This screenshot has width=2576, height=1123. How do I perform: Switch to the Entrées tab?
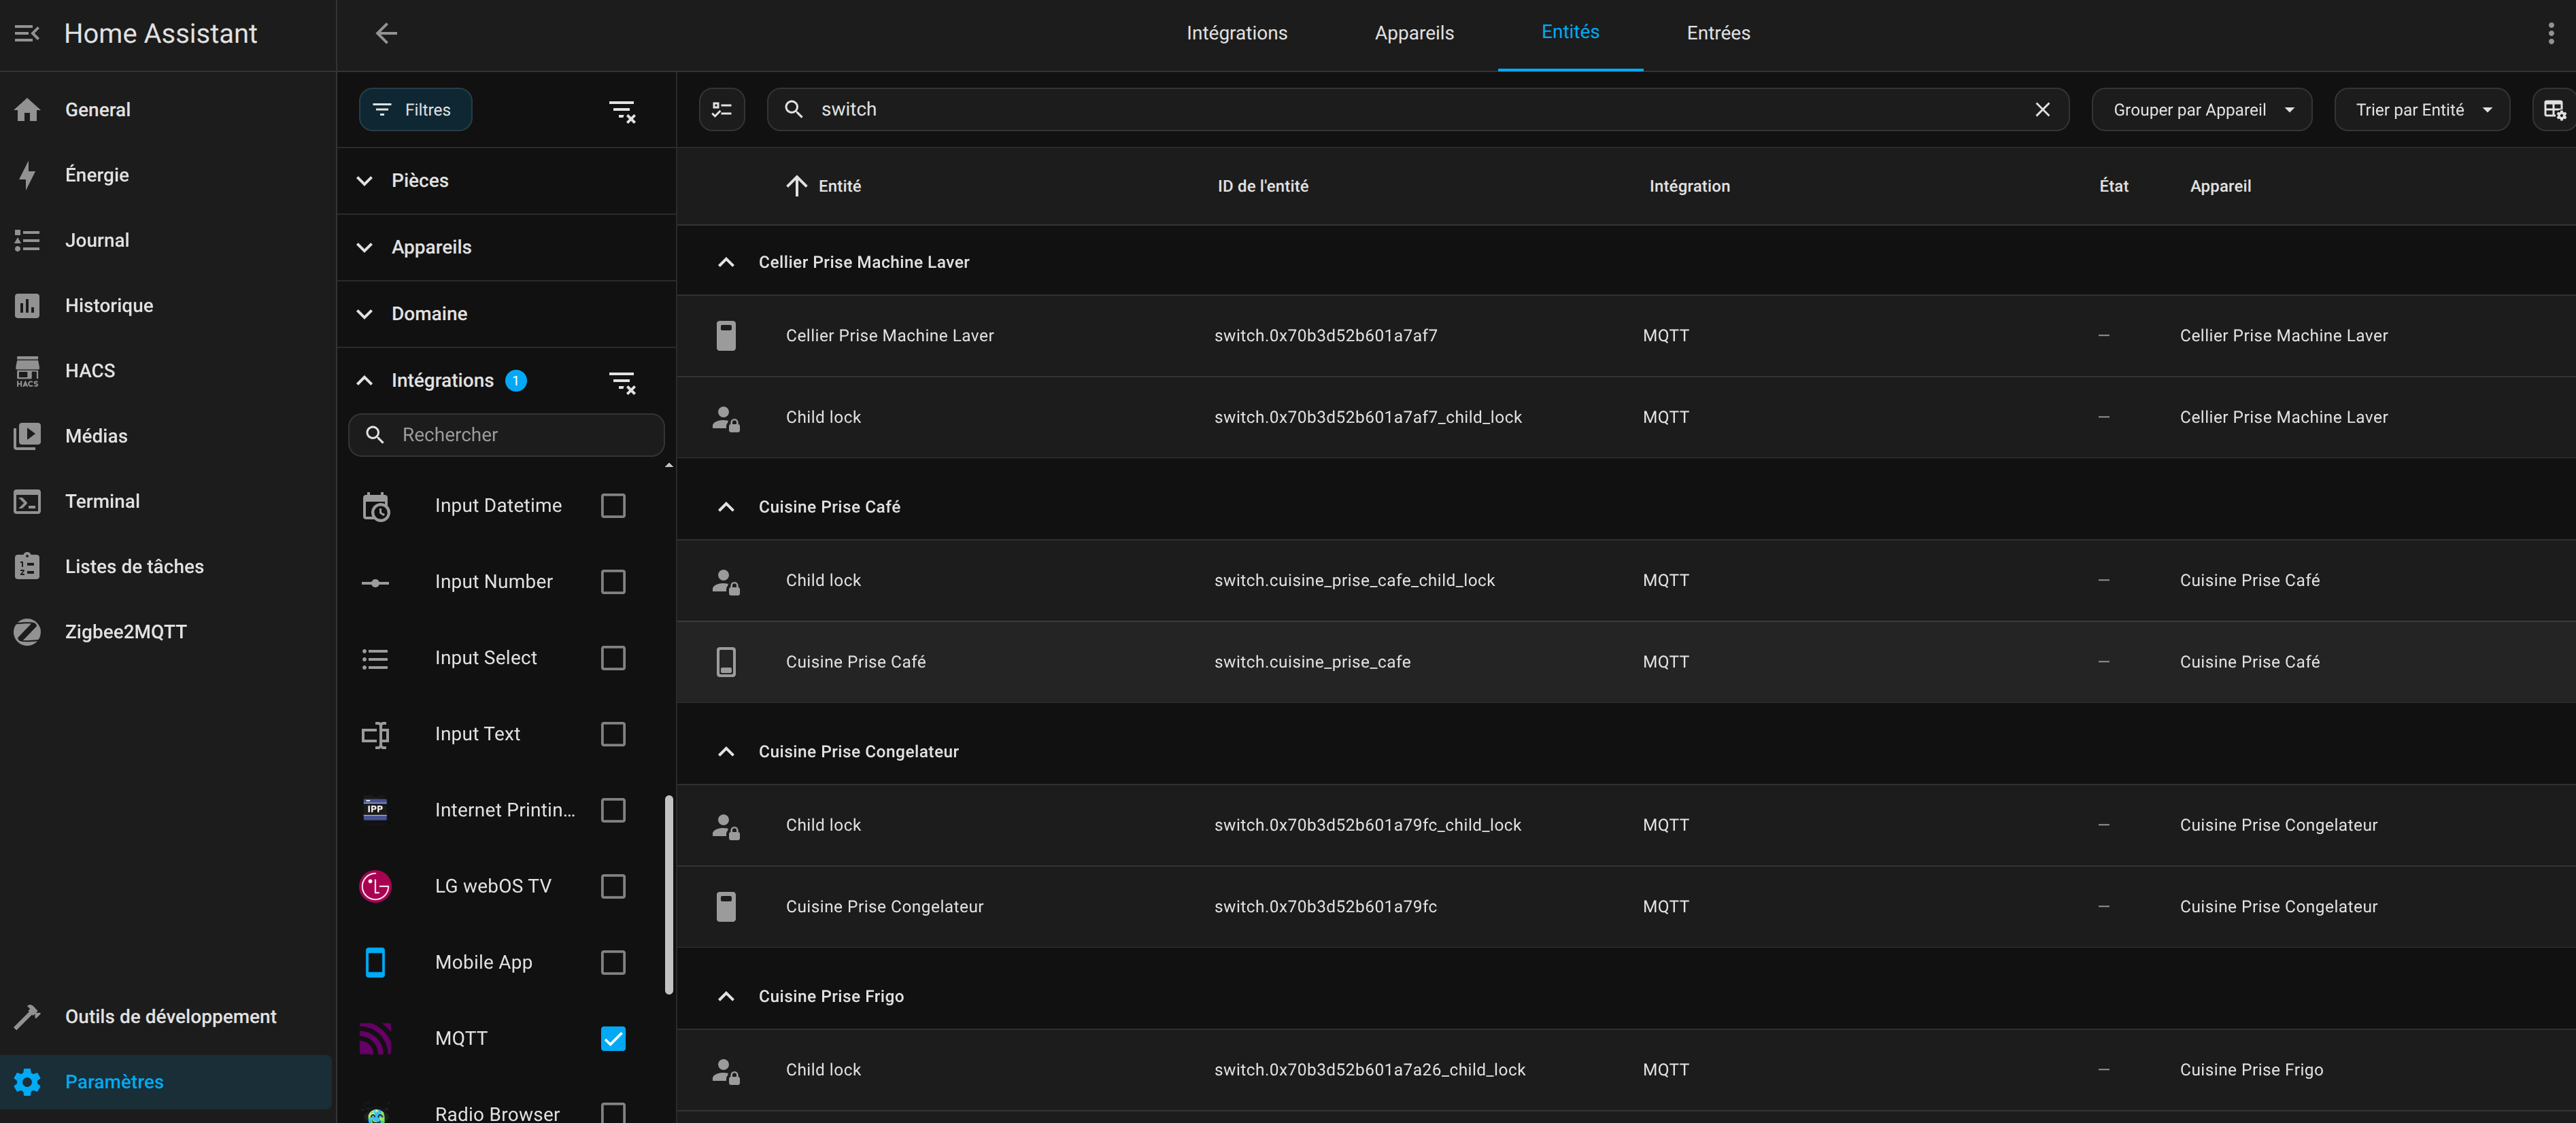(x=1717, y=33)
